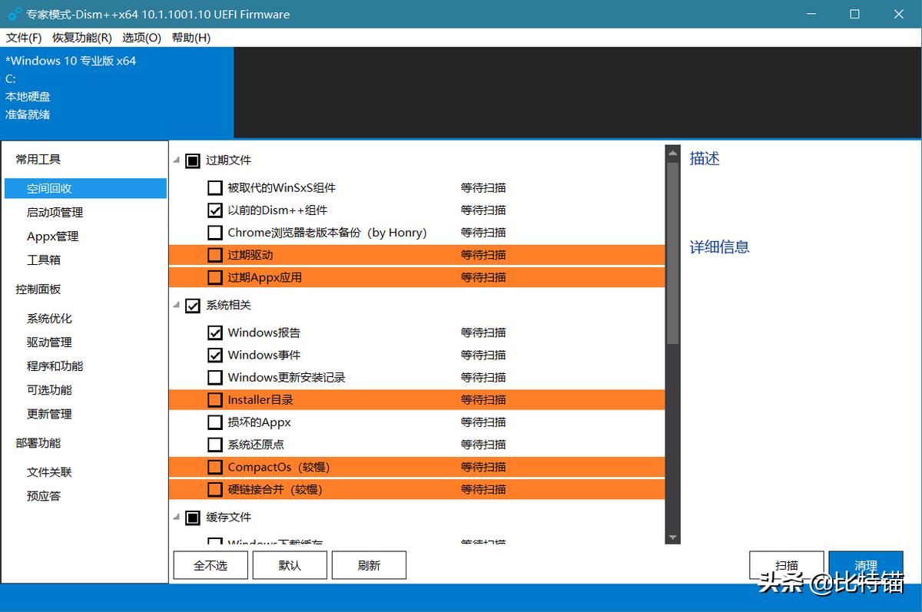Open the 文件 menu
Image resolution: width=922 pixels, height=612 pixels.
(23, 37)
